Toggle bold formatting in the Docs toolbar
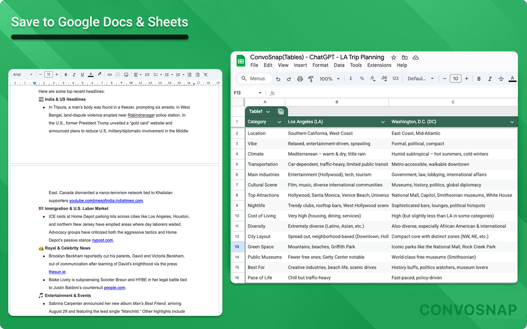Viewport: 527px width, 329px height. point(66,74)
